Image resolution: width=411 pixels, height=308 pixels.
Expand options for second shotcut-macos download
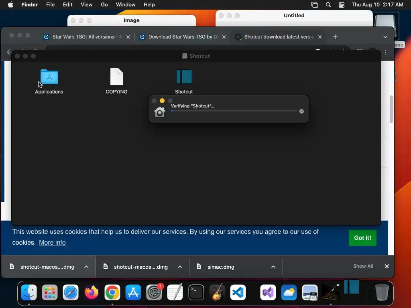[180, 267]
